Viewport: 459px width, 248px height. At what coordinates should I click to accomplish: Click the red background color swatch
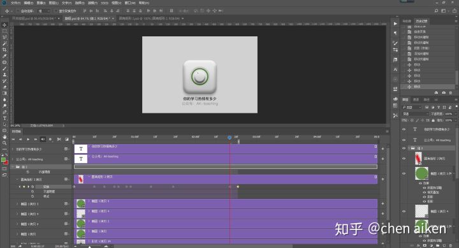coord(6,163)
